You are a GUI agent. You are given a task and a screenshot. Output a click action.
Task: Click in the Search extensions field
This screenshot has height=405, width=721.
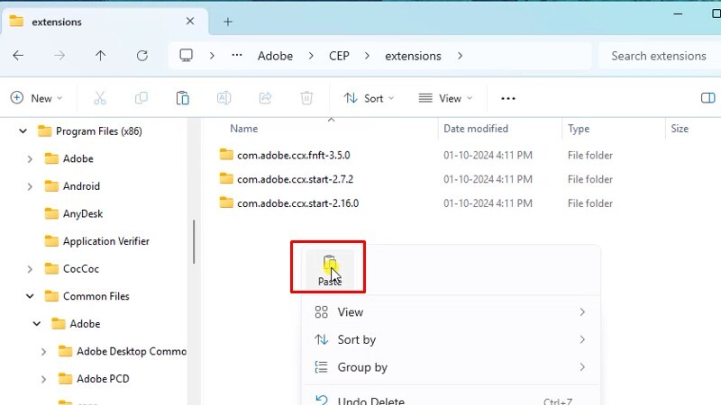point(660,56)
